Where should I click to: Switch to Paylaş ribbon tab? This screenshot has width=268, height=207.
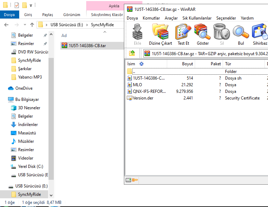47,15
